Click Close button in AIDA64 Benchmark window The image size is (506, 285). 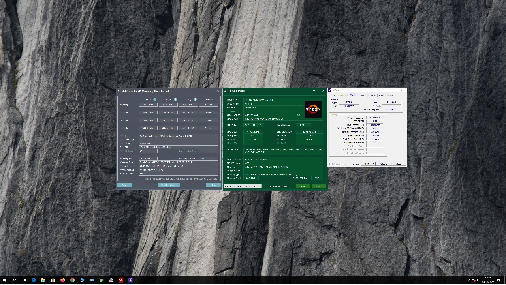[x=213, y=185]
